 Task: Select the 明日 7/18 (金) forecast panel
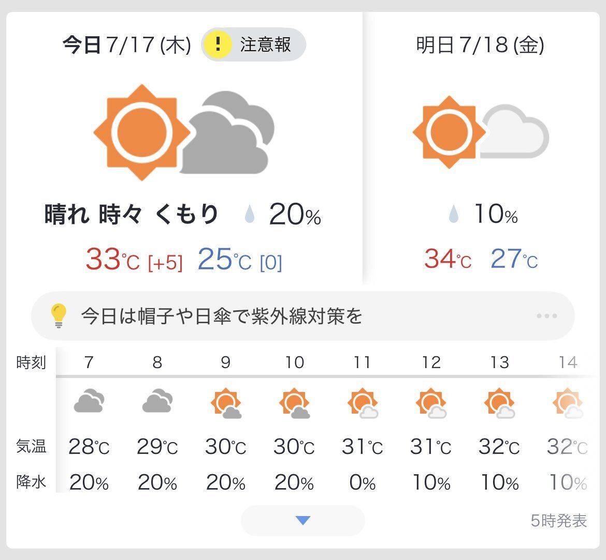pyautogui.click(x=481, y=148)
